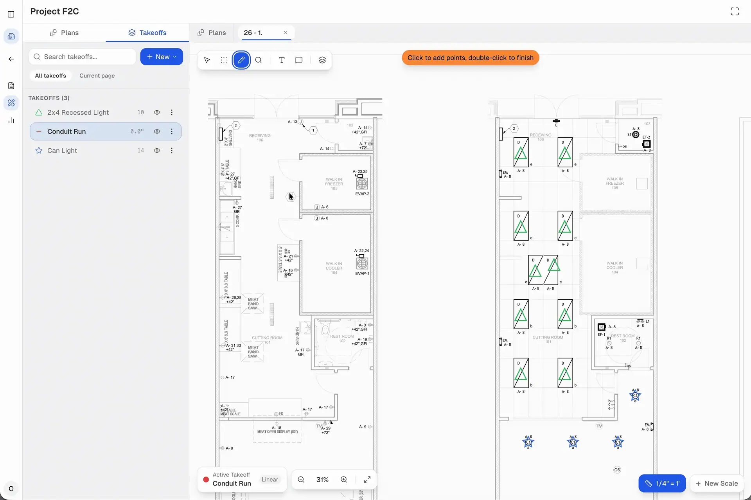Fit plan to screen with expand arrows
This screenshot has height=500, width=751.
pos(367,480)
